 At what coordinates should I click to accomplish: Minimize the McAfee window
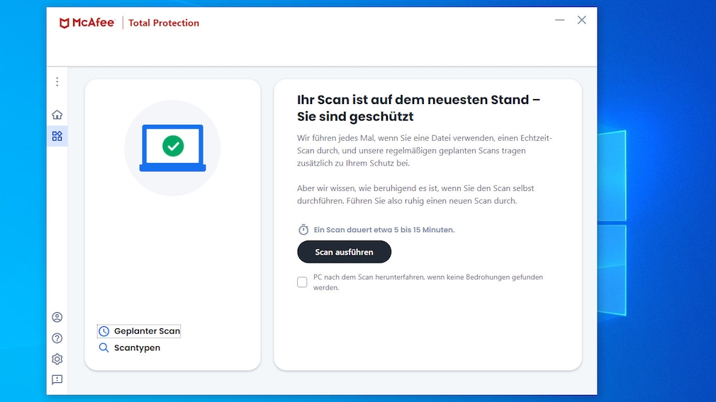tap(560, 20)
